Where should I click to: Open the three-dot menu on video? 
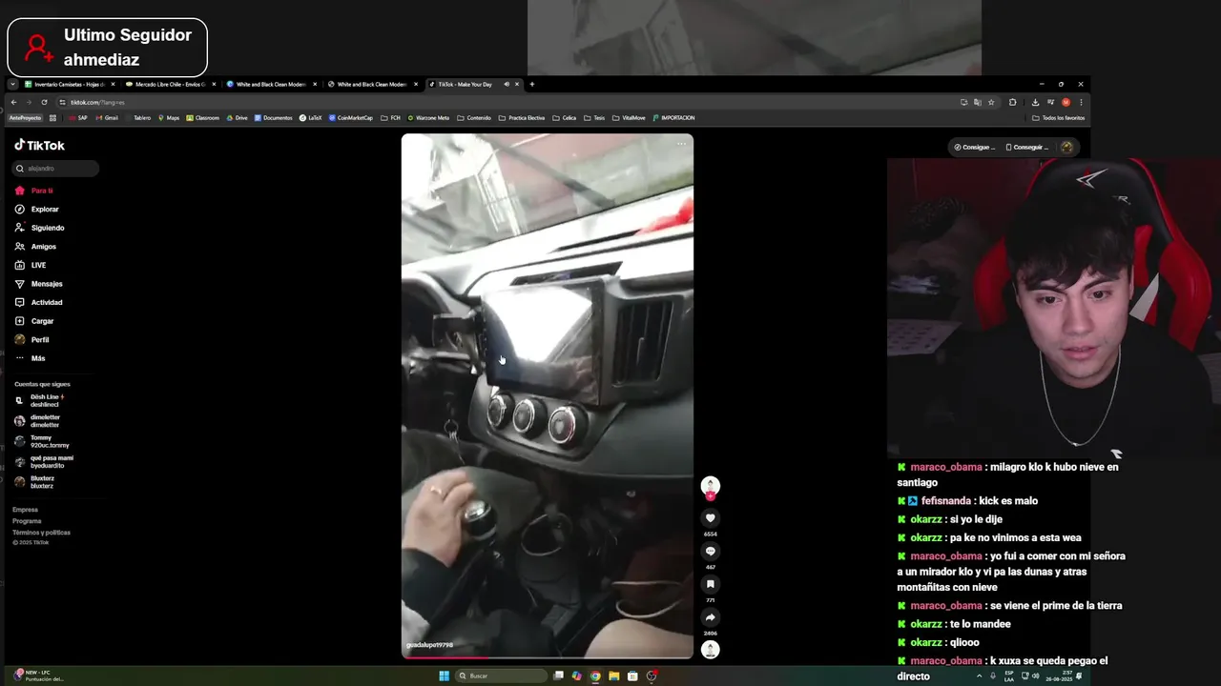[x=681, y=144]
